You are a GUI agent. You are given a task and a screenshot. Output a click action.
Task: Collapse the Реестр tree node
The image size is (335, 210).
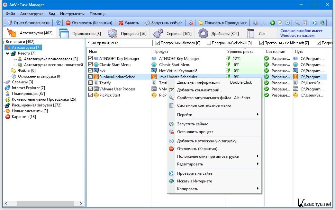pyautogui.click(x=8, y=53)
